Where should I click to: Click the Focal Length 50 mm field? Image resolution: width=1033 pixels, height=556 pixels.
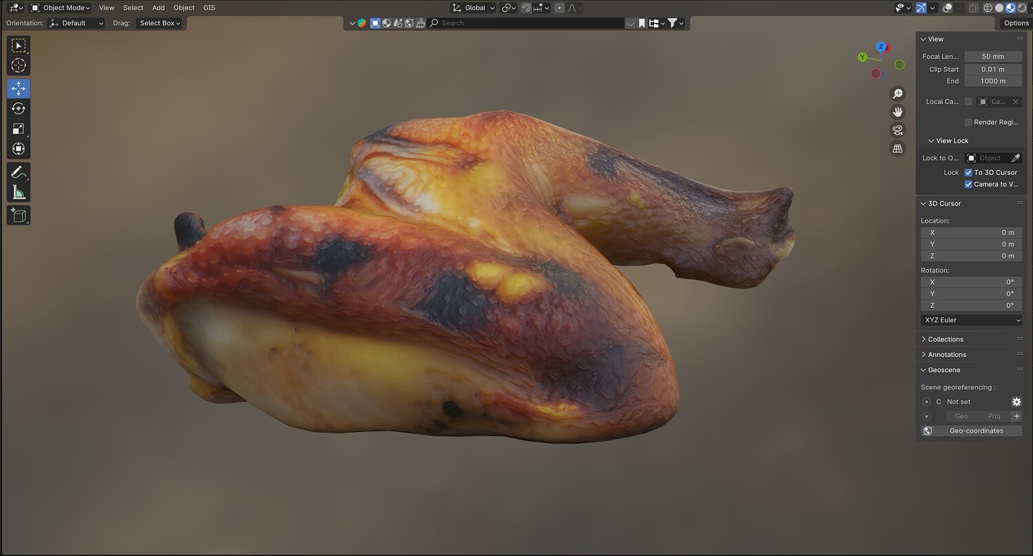(x=992, y=56)
